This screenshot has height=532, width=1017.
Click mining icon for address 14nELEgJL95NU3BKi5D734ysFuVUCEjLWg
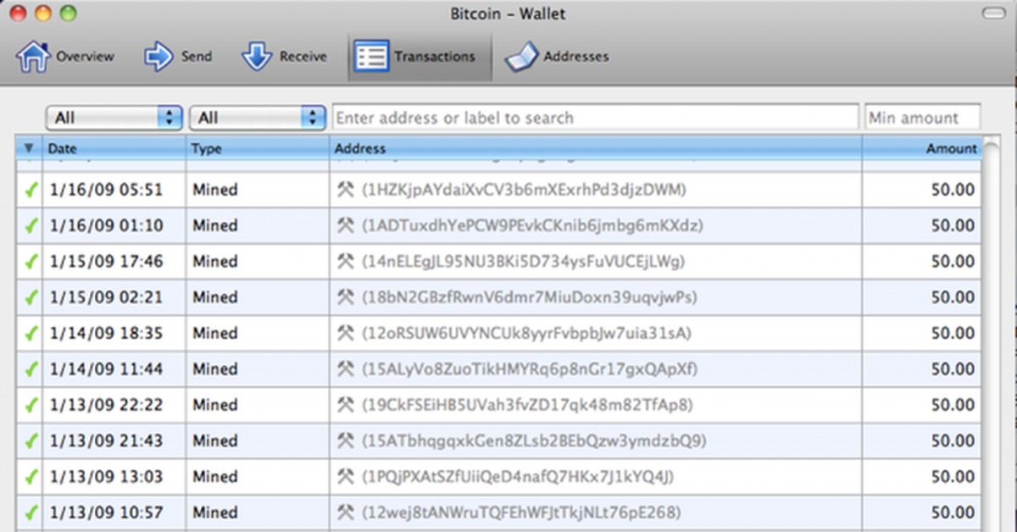point(345,261)
